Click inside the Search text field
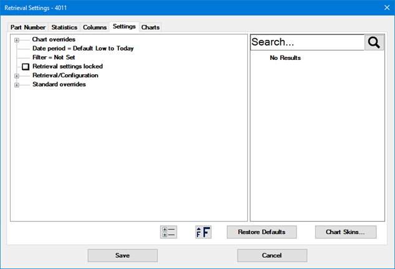 coord(307,42)
